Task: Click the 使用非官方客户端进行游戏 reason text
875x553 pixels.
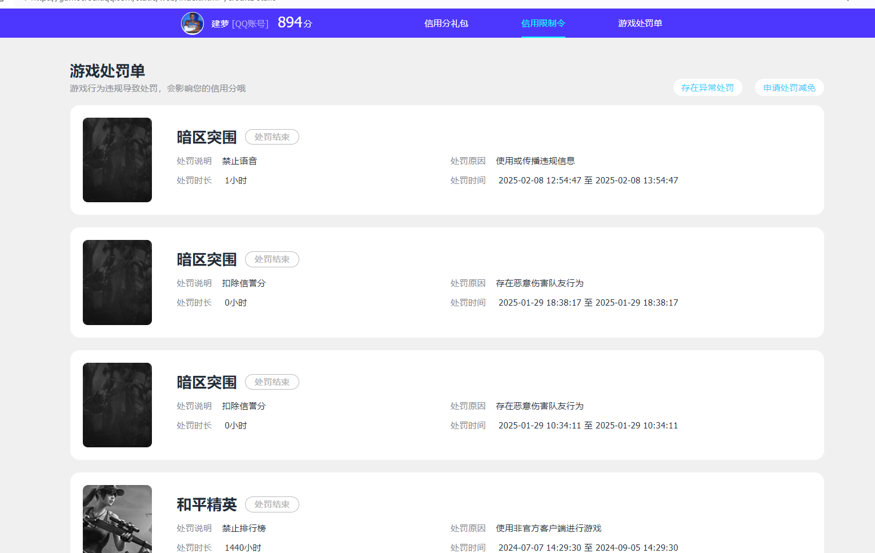Action: coord(548,528)
